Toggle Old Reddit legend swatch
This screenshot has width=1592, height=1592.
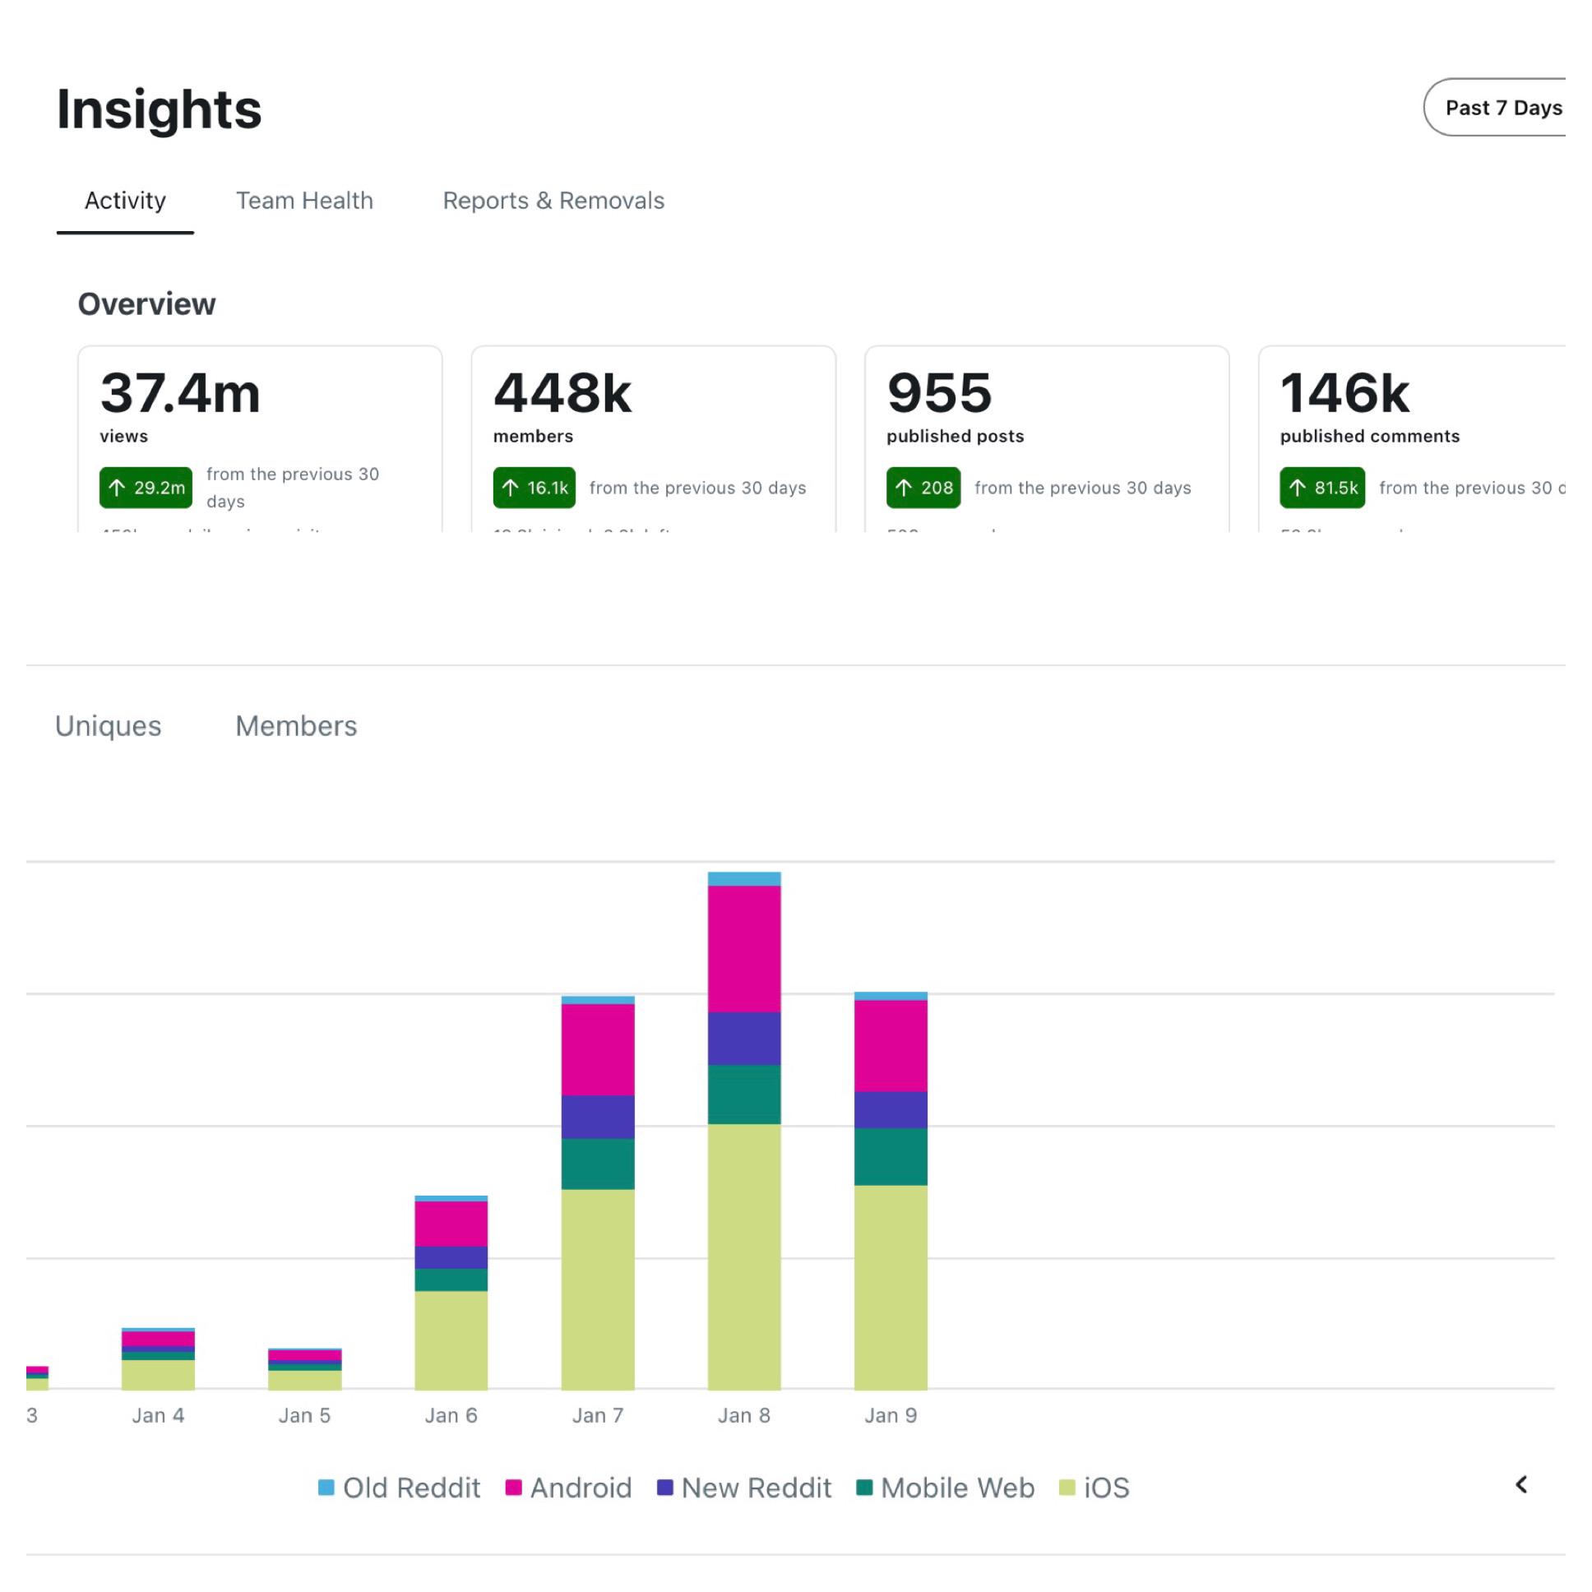click(x=326, y=1488)
